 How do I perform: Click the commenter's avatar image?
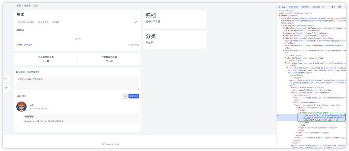tap(21, 107)
